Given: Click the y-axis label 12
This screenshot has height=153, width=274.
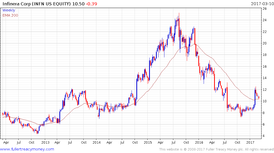Looking at the screenshot, I should click(265, 90).
